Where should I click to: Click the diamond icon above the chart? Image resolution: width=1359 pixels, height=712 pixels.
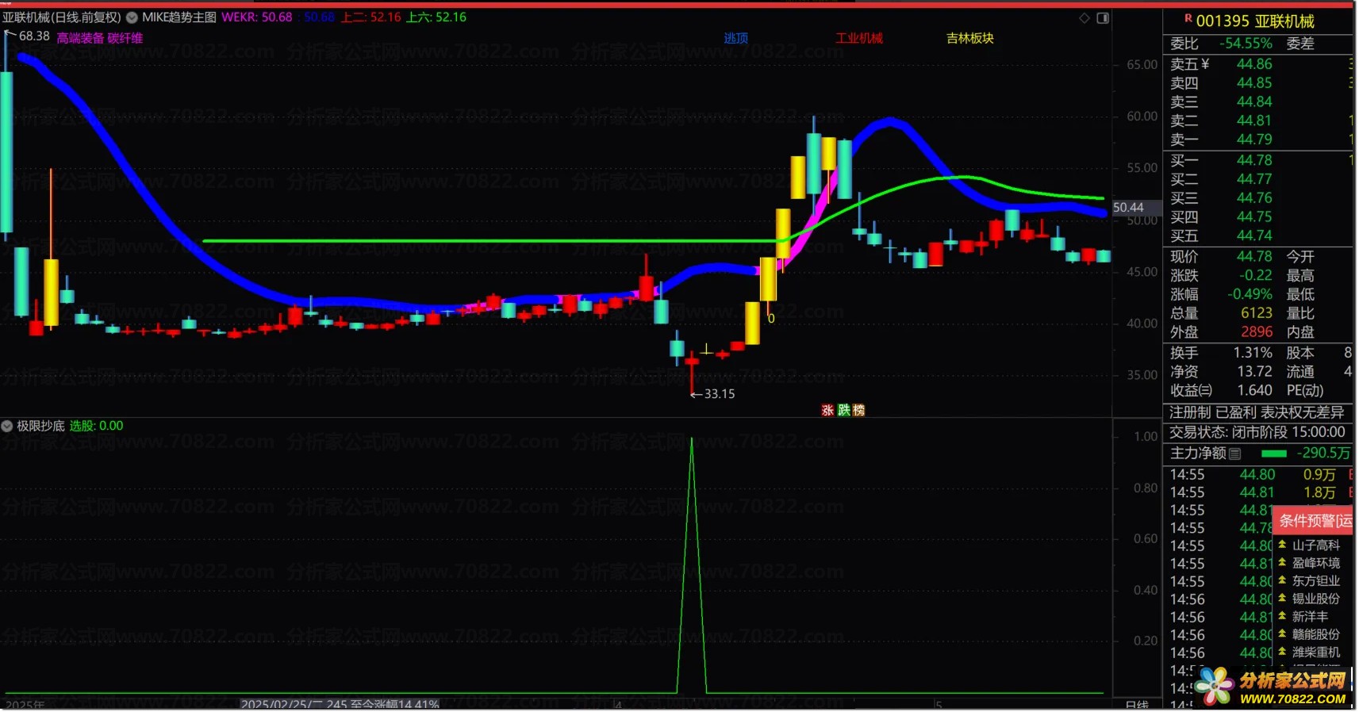[1085, 17]
